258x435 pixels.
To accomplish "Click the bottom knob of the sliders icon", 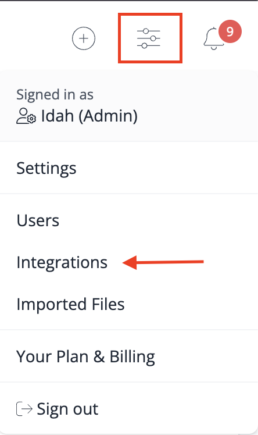I will click(x=144, y=45).
